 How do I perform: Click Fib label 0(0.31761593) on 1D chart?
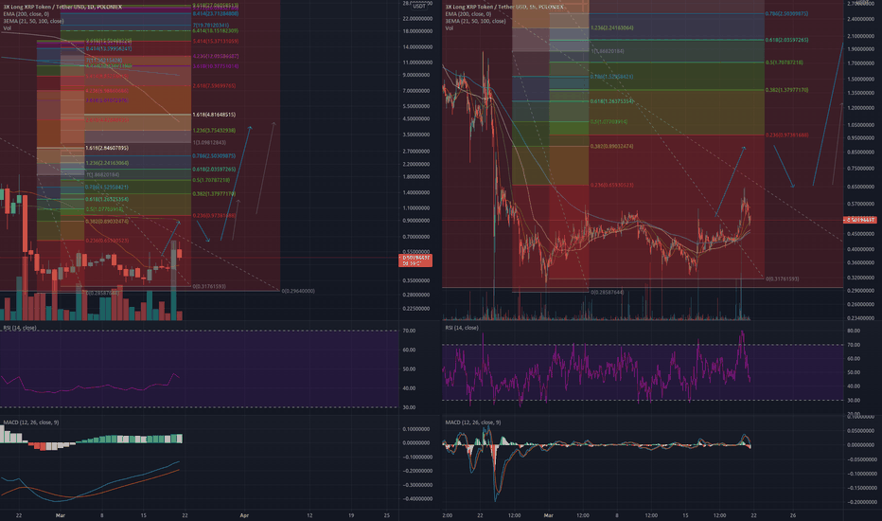coord(209,286)
